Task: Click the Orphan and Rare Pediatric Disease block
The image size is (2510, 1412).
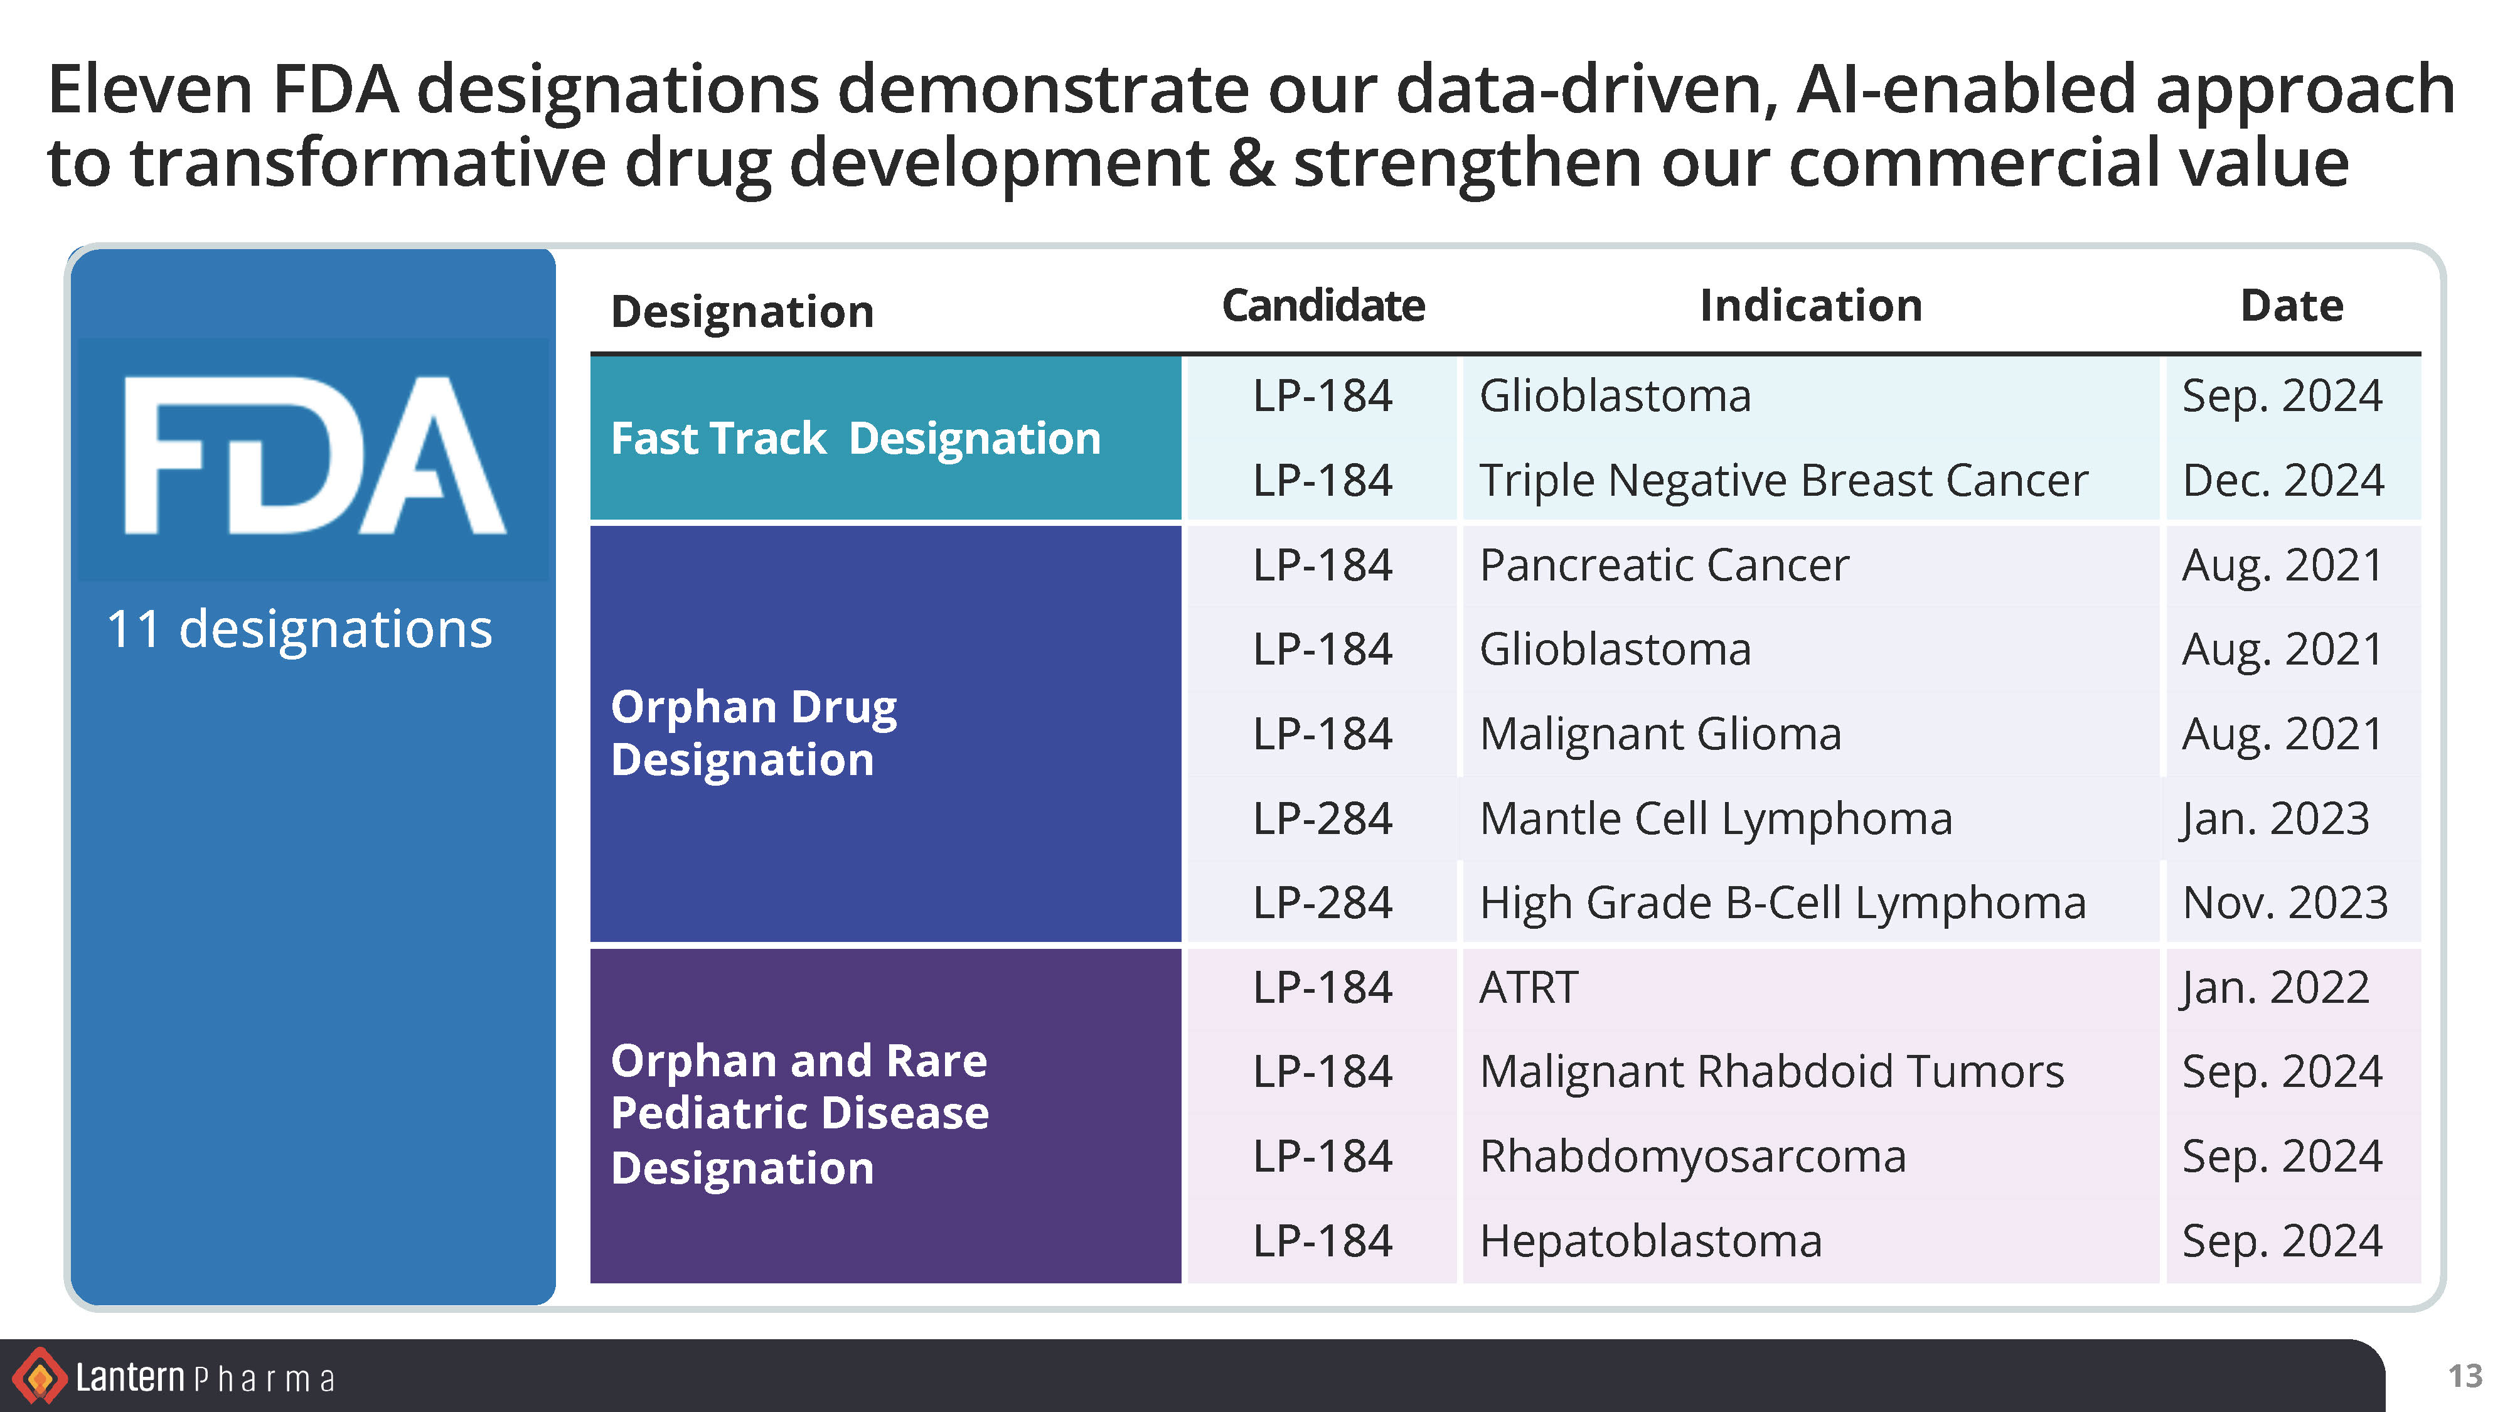Action: (x=885, y=1114)
